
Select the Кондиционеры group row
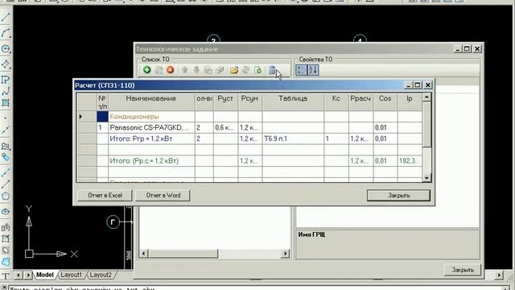(x=249, y=116)
